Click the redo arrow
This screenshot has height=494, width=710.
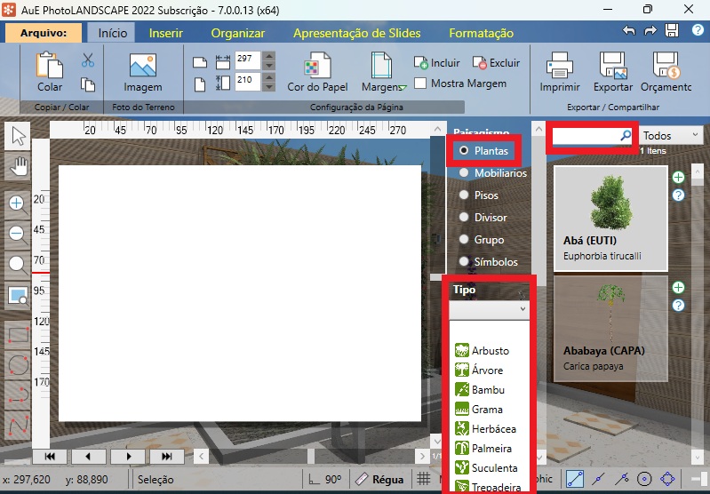(650, 31)
